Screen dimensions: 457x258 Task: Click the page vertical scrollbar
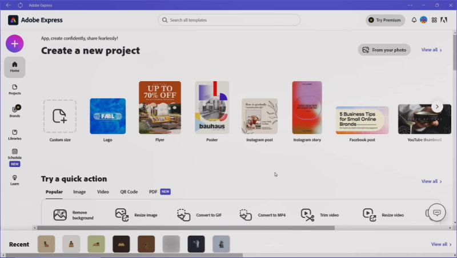point(455,53)
